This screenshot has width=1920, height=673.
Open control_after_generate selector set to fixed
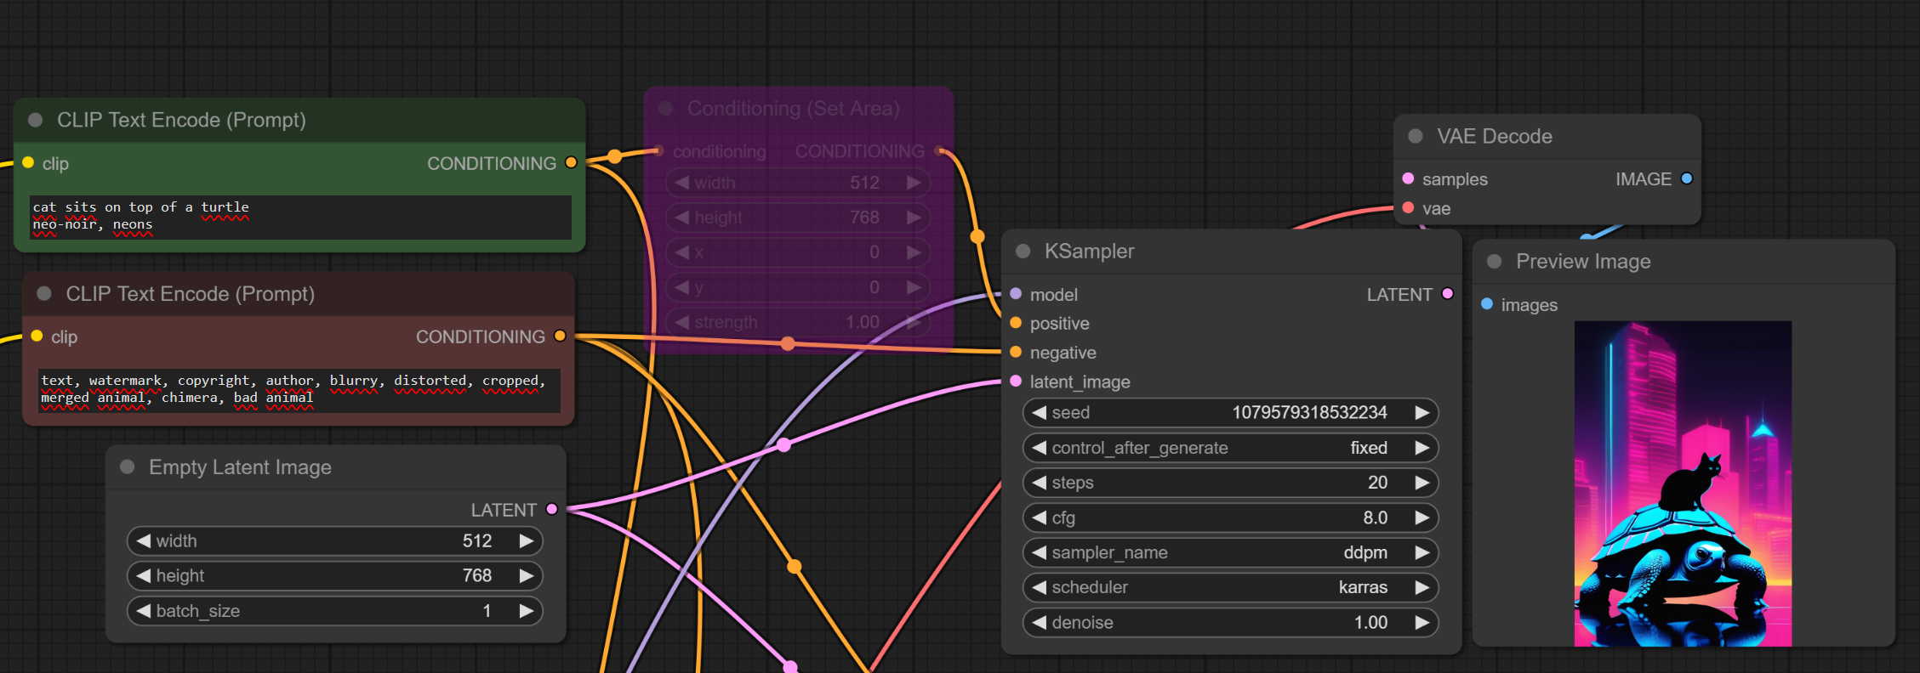coord(1229,448)
